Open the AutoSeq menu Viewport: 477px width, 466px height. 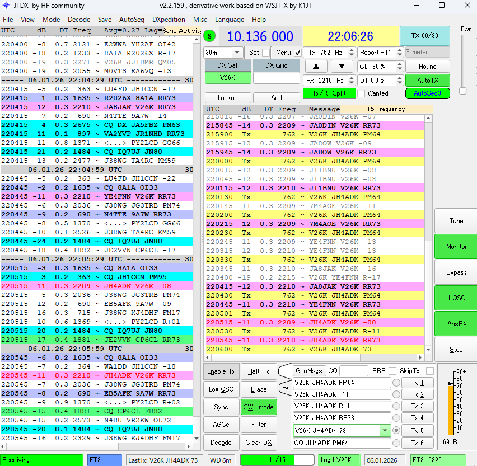pyautogui.click(x=132, y=20)
